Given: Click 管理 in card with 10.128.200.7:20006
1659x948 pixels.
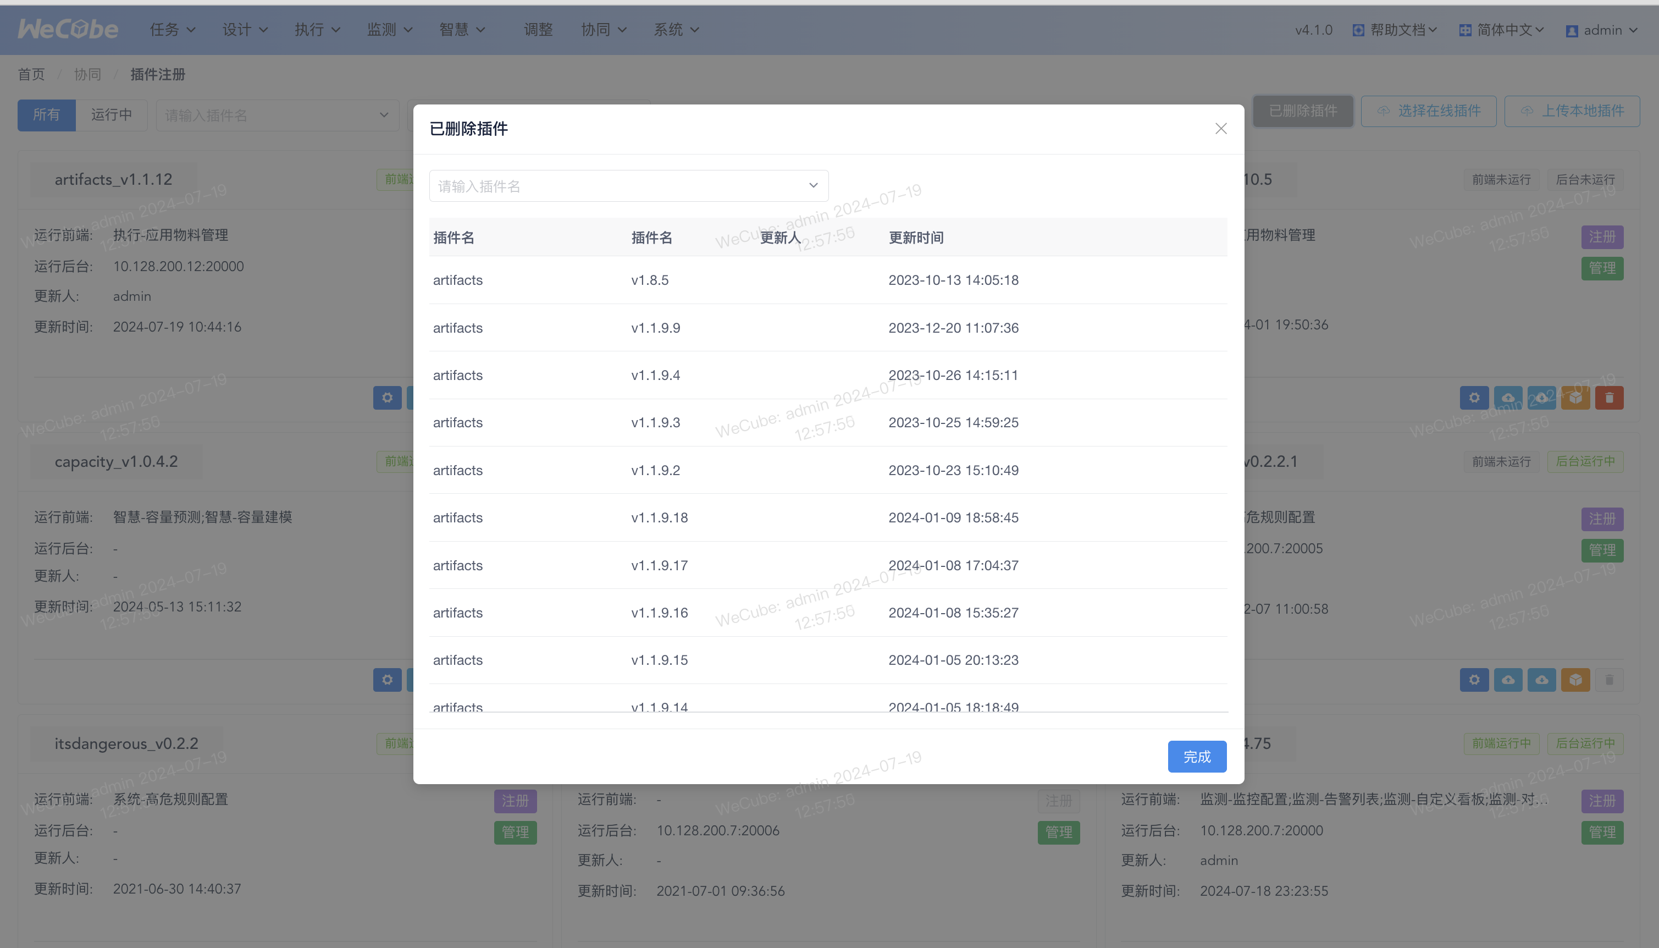Looking at the screenshot, I should click(1059, 832).
